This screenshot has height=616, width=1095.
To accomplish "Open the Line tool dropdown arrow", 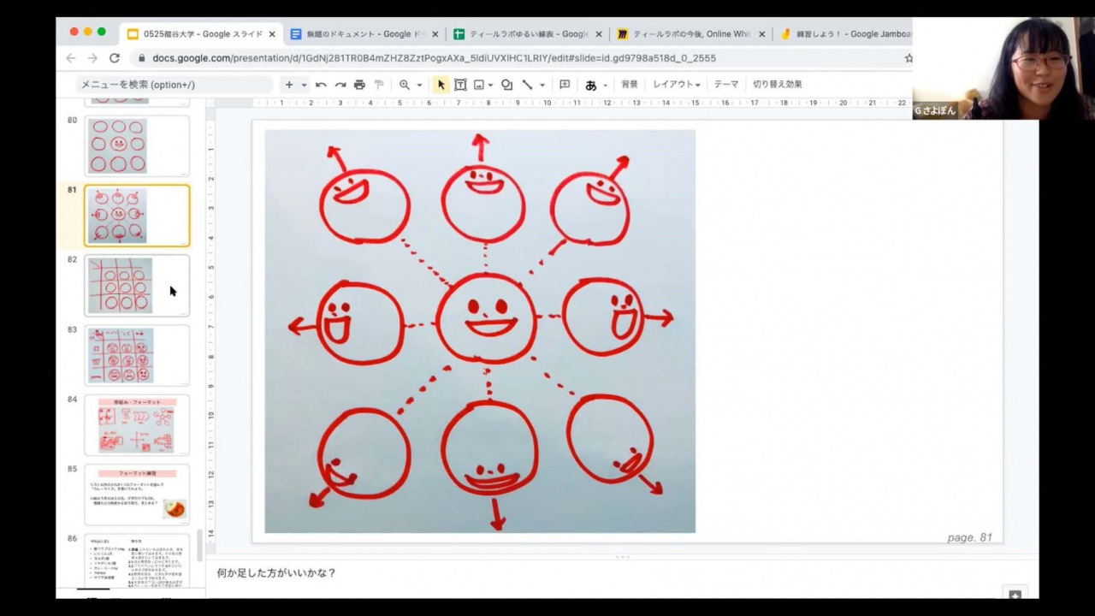I will pyautogui.click(x=542, y=86).
